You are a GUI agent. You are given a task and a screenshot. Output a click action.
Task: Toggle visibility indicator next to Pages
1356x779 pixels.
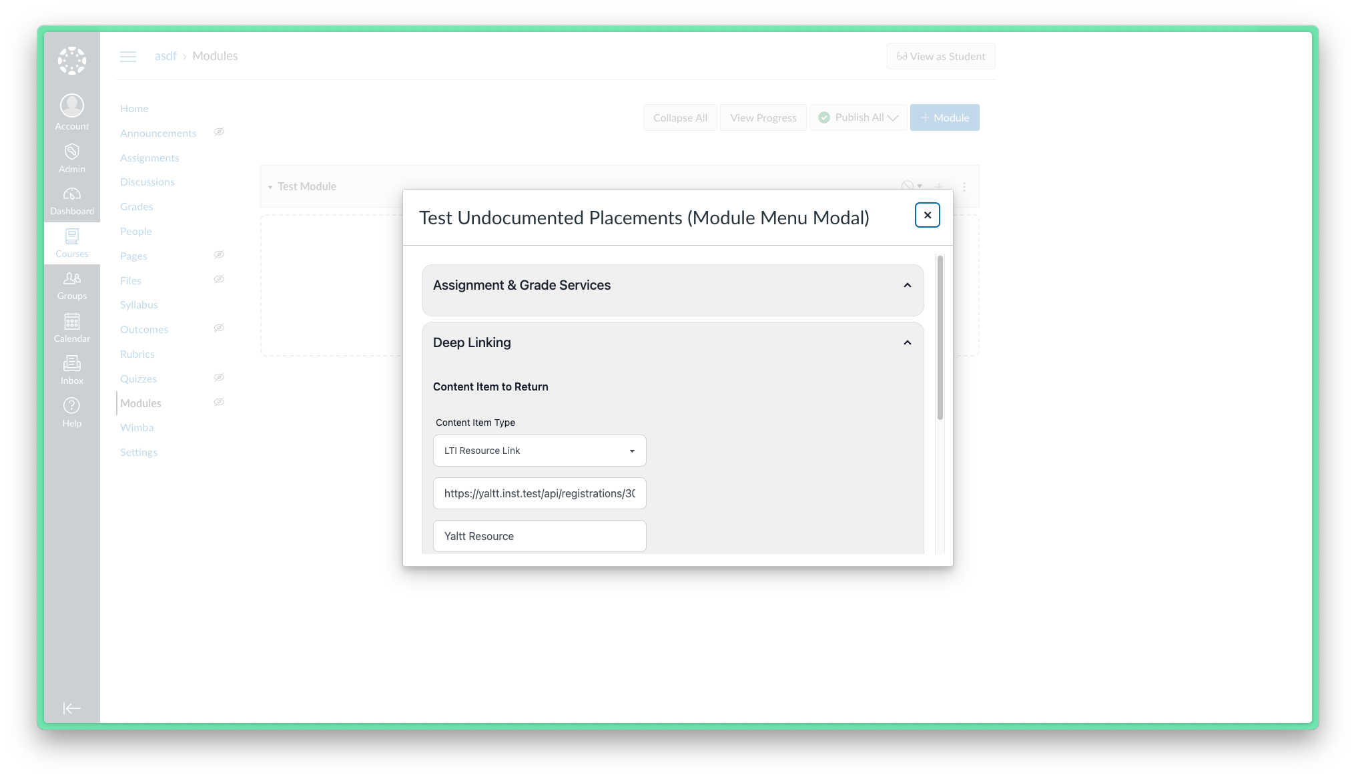(219, 254)
